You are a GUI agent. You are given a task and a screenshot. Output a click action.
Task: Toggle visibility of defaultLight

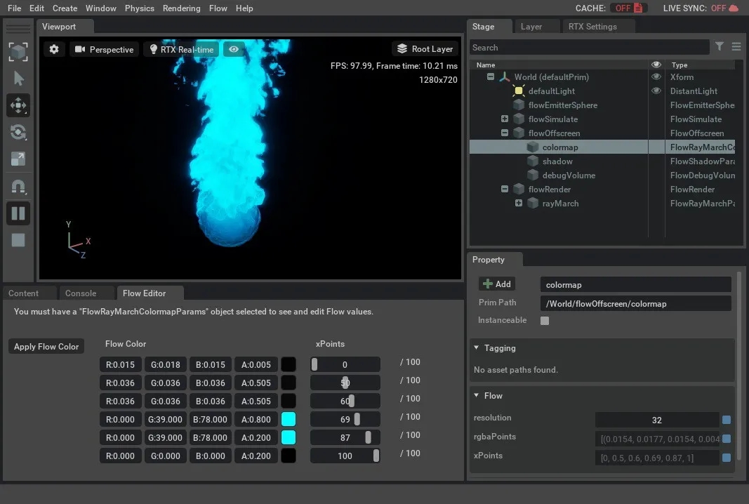[x=656, y=91]
